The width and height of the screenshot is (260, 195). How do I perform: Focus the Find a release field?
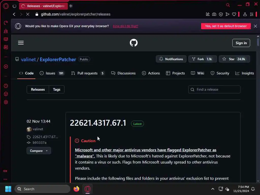[x=214, y=89]
